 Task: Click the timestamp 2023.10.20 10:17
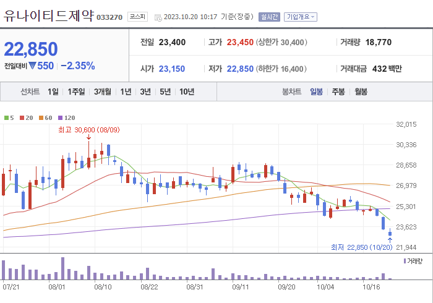tap(191, 17)
